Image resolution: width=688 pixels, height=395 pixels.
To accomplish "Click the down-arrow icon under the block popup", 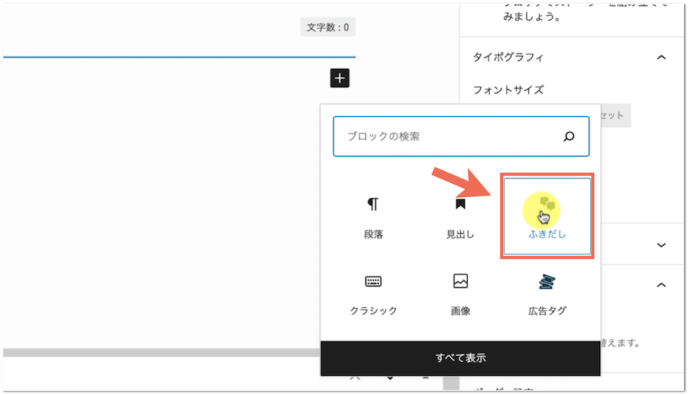I will click(390, 379).
